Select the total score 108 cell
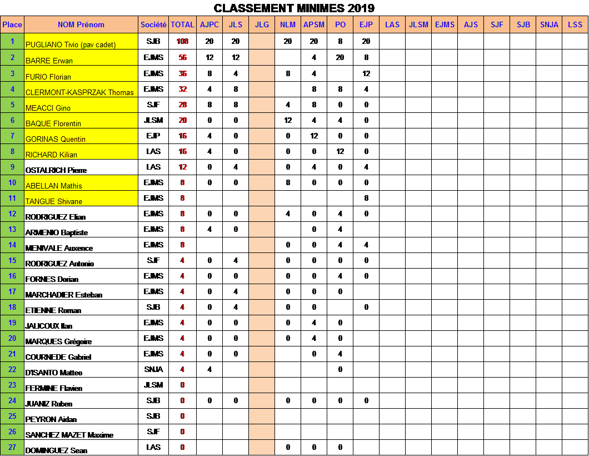589x456 pixels. click(x=182, y=41)
